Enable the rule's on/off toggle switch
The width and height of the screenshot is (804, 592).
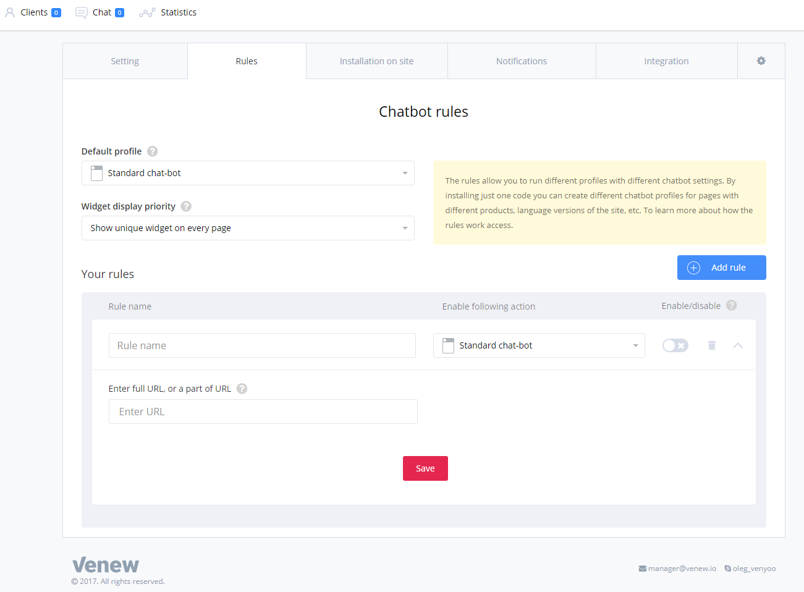675,345
